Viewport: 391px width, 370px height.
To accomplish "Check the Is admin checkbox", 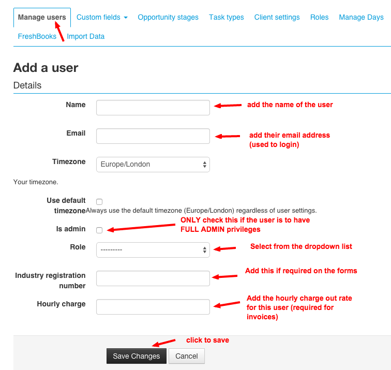I will [99, 230].
